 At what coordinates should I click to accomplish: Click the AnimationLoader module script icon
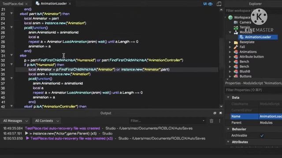tap(241, 37)
